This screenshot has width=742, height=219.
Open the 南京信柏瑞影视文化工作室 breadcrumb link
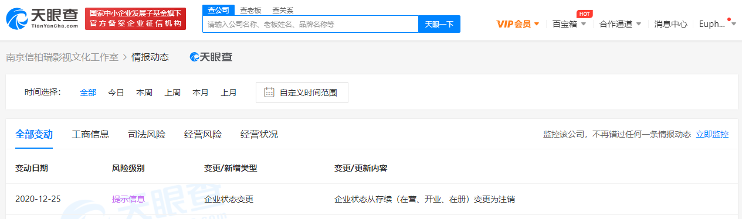tap(62, 57)
